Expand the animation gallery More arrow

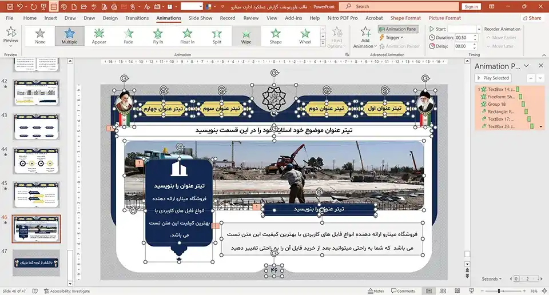pos(323,43)
